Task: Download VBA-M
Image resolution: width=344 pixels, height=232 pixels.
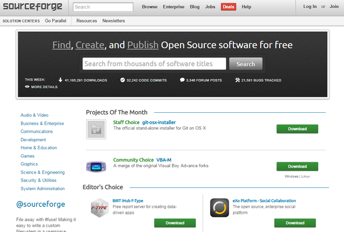Action: 297,166
